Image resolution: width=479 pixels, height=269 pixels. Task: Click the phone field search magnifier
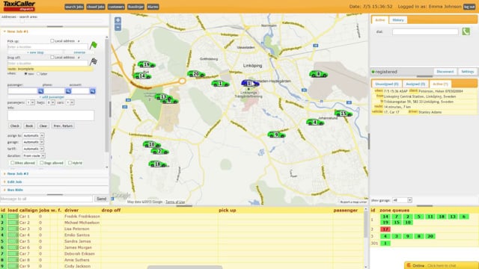[x=68, y=91]
